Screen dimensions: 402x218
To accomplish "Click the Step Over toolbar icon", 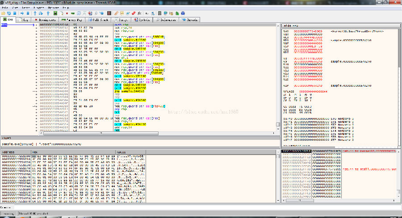I will point(41,13).
